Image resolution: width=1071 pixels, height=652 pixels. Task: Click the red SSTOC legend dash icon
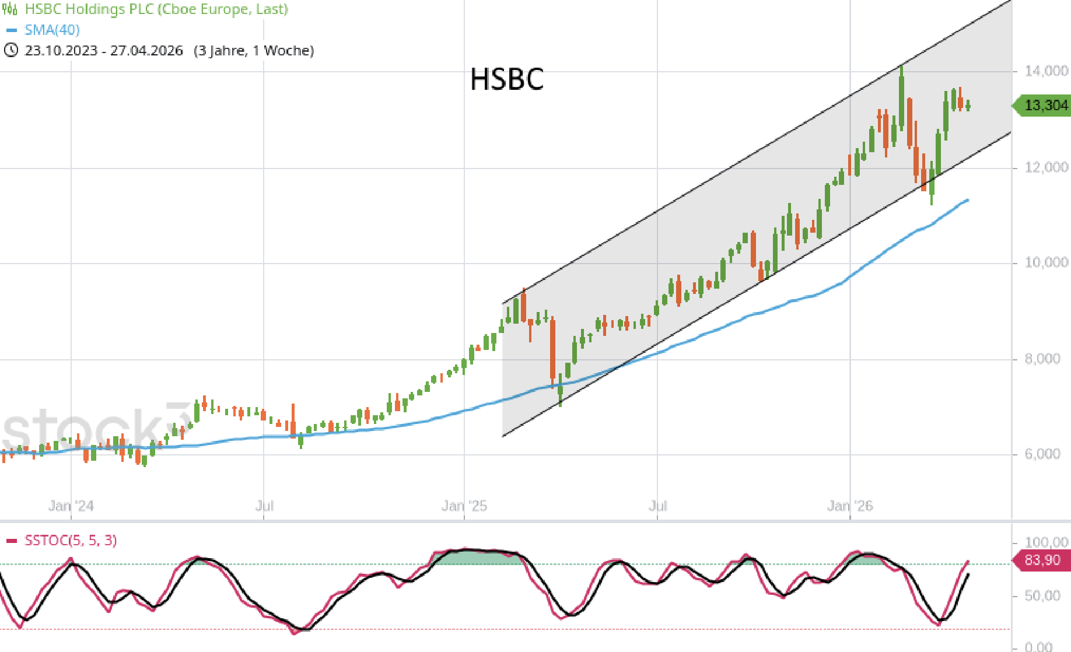pyautogui.click(x=12, y=541)
